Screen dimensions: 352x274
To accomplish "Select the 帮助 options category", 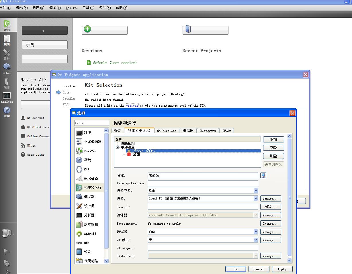I will coord(89,160).
